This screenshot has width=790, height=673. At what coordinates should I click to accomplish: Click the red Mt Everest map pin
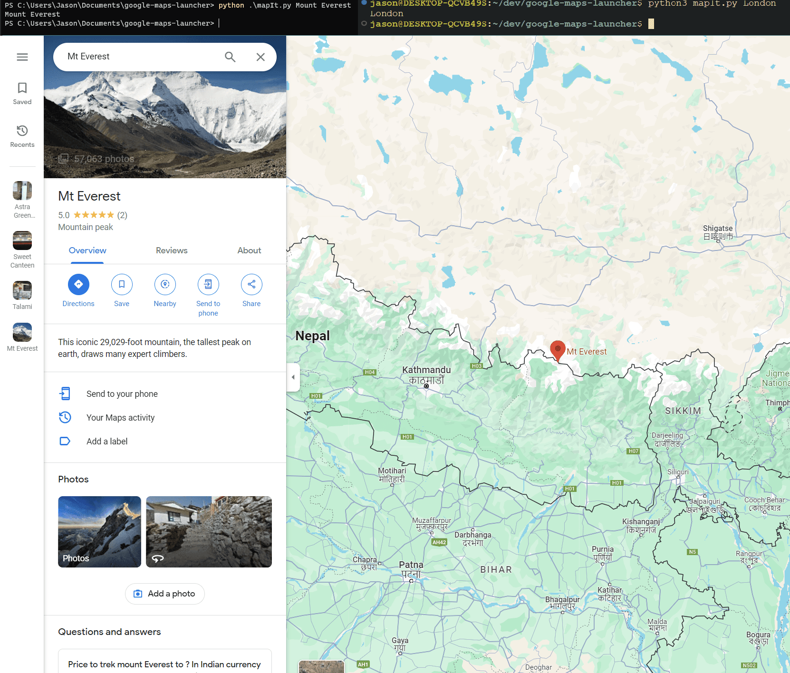click(558, 351)
